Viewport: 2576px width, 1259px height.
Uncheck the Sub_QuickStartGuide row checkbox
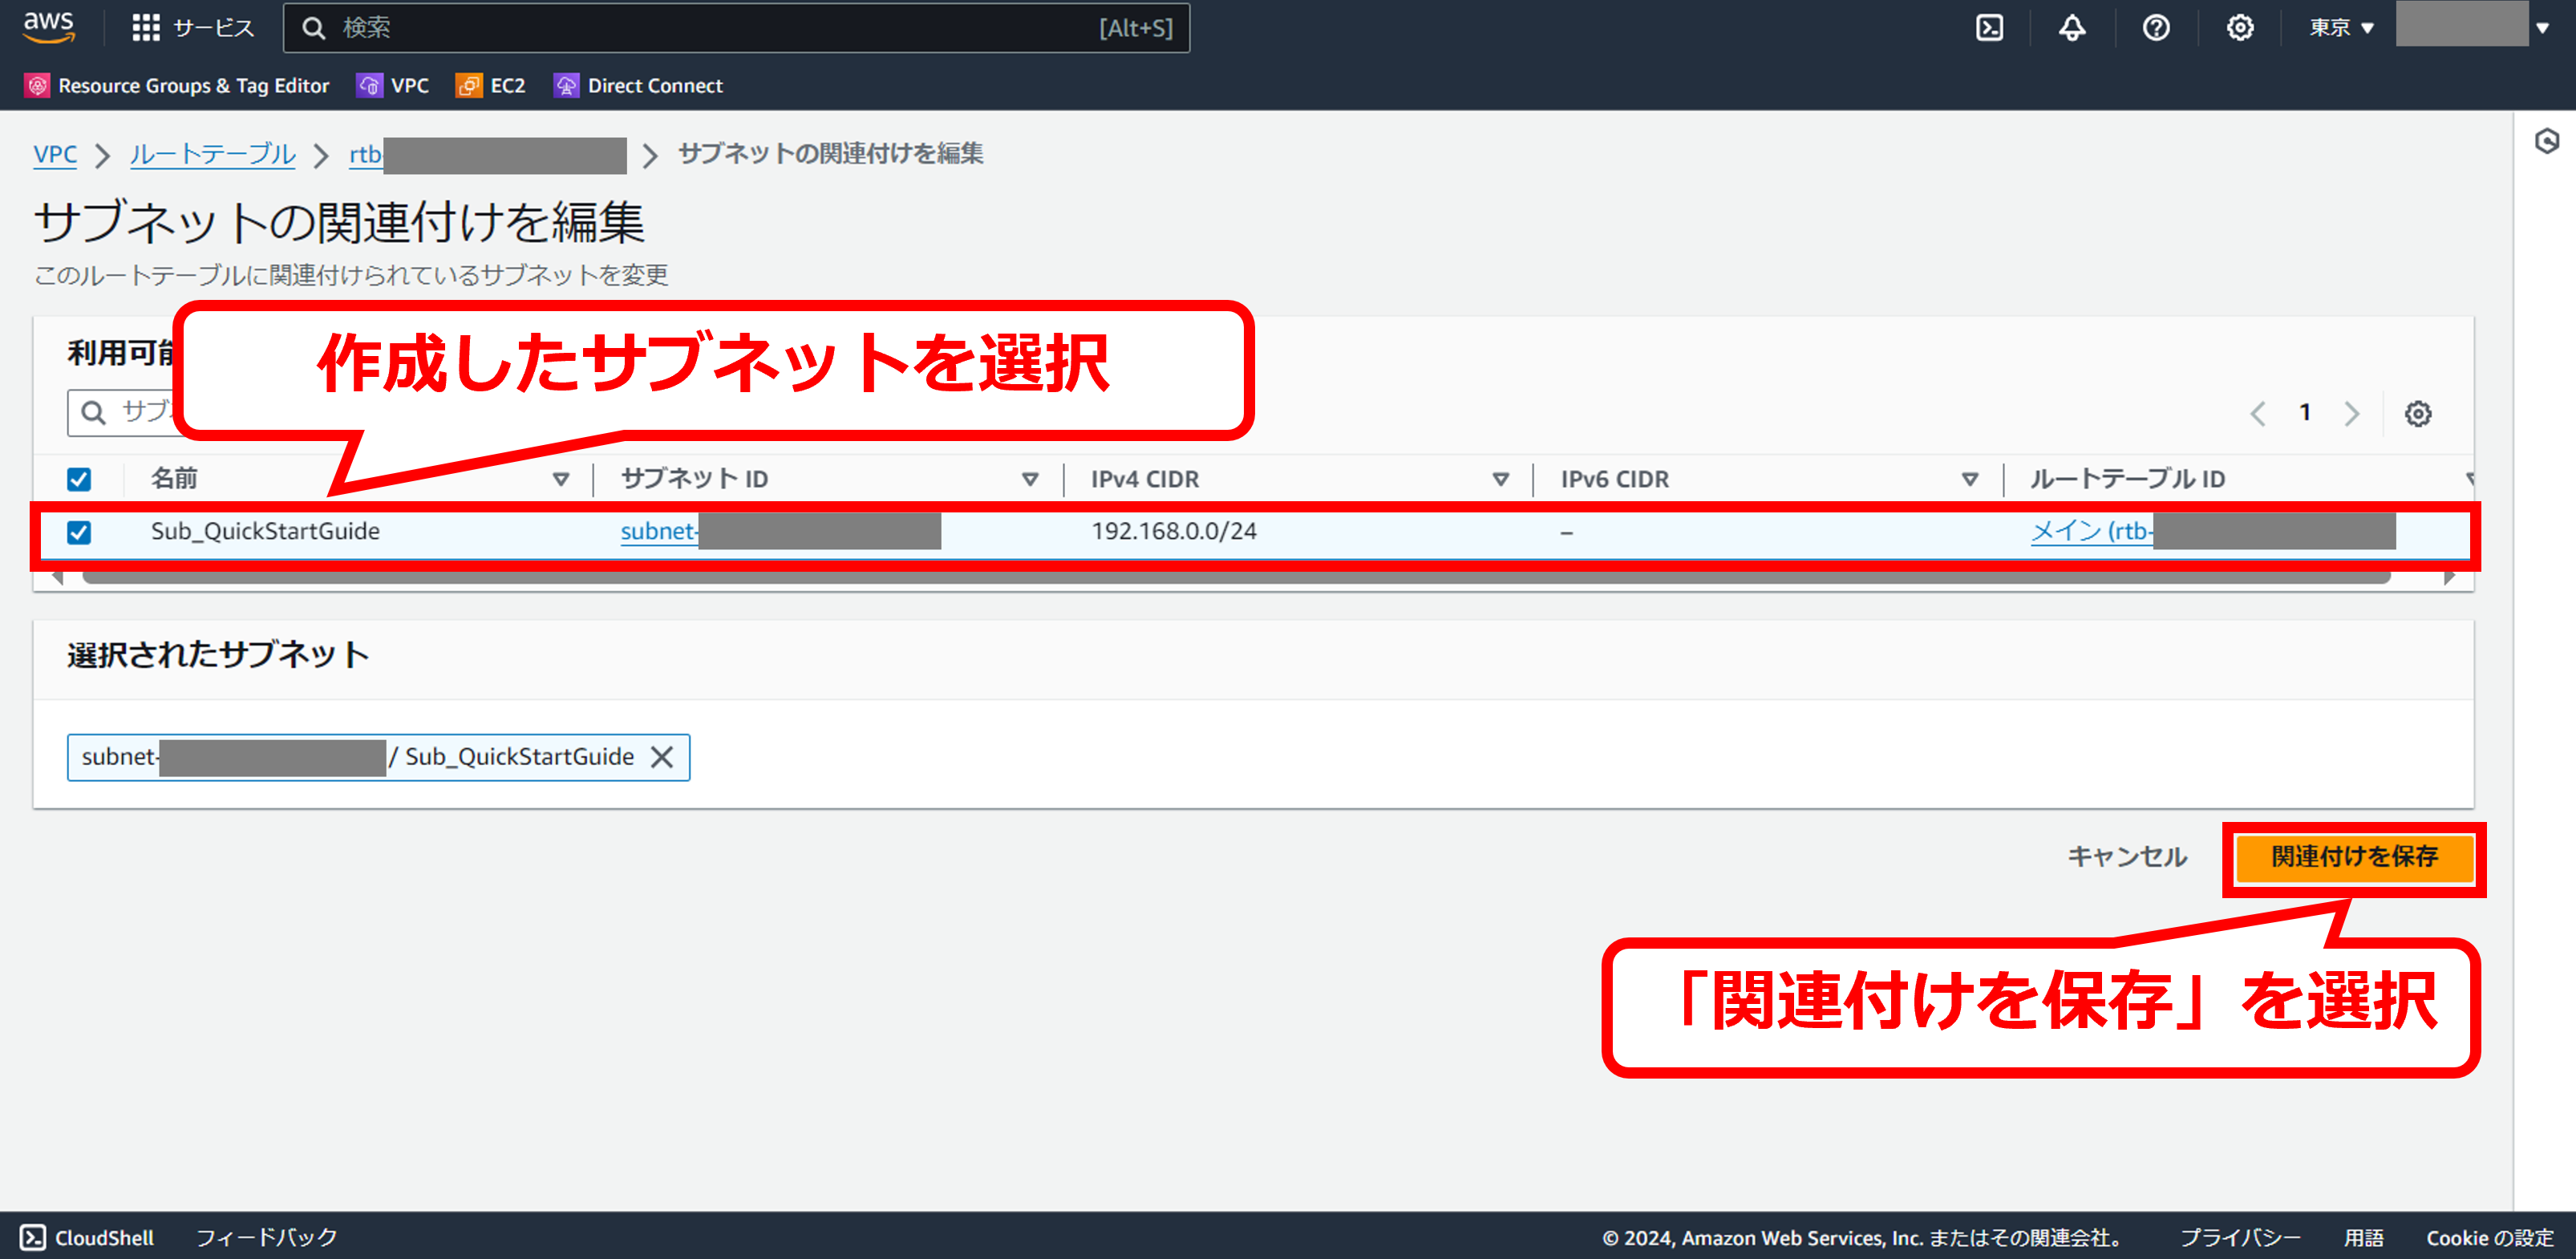(x=79, y=532)
